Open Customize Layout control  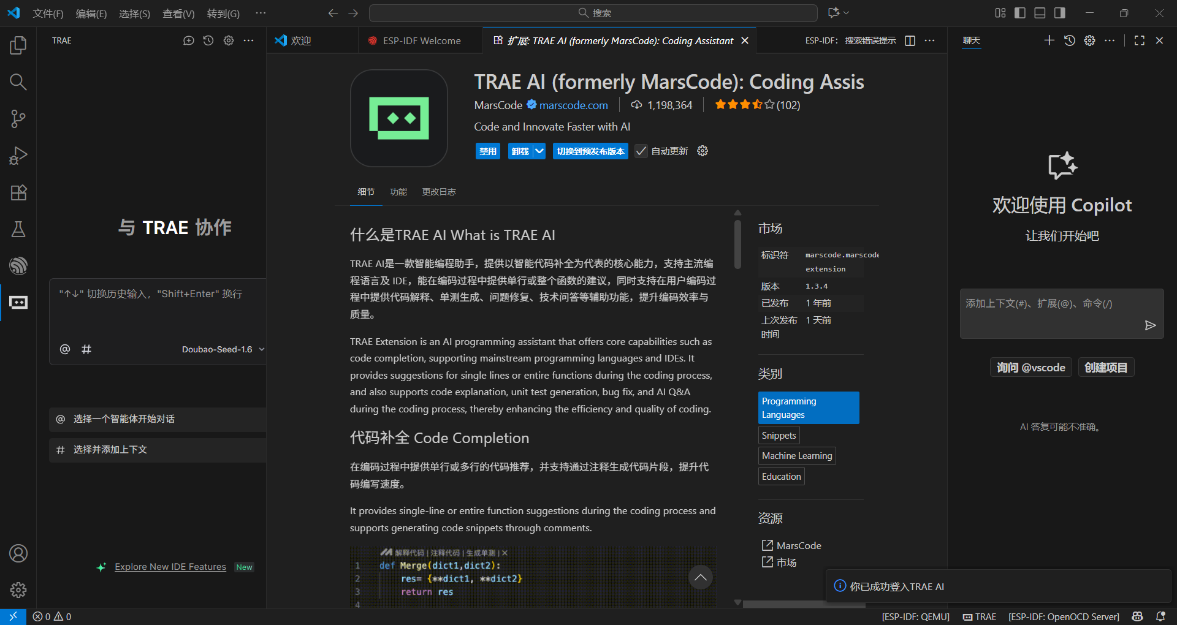tap(1000, 13)
